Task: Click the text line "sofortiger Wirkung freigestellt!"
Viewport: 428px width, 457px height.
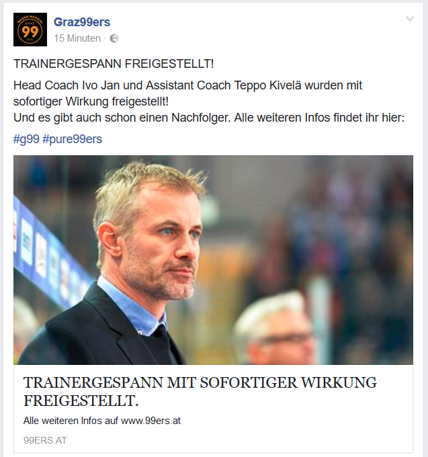Action: click(91, 101)
